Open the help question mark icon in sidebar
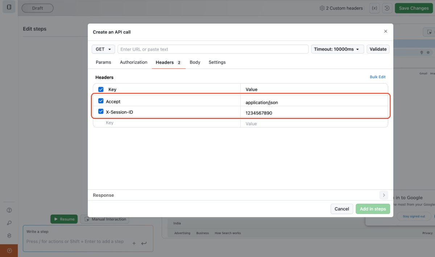This screenshot has width=435, height=257. [9, 210]
